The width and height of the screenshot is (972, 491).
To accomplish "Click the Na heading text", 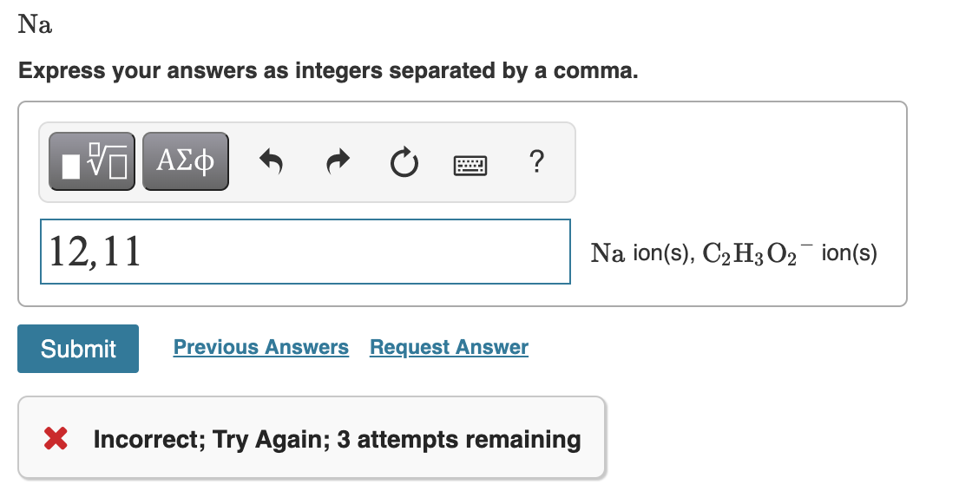I will coord(36,24).
